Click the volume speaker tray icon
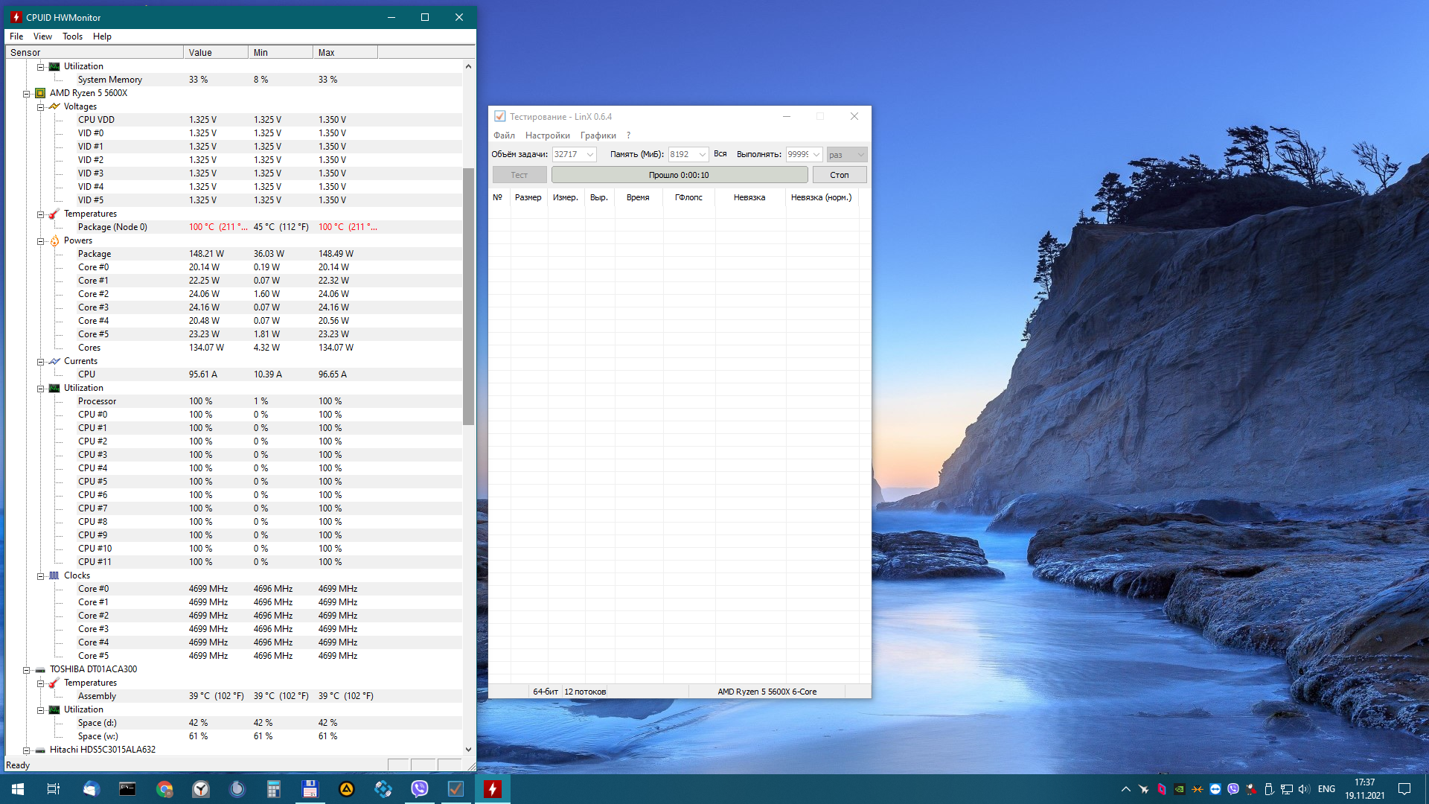The image size is (1429, 804). click(x=1303, y=789)
